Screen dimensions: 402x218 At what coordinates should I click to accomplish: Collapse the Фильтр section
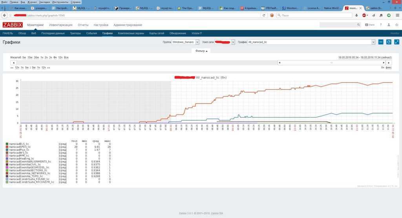(201, 51)
